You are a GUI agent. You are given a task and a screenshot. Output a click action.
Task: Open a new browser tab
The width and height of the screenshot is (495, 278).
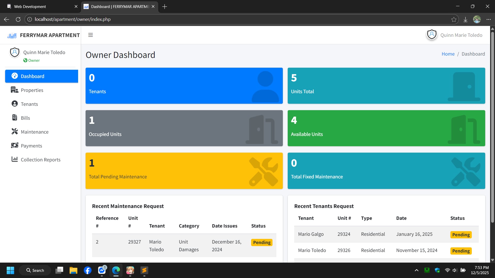pos(165,6)
